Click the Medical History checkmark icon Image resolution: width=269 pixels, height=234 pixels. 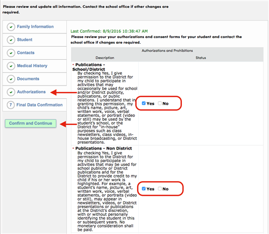click(11, 66)
